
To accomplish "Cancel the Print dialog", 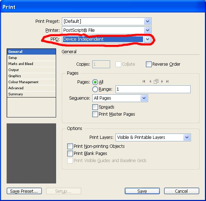I will pos(182,191).
